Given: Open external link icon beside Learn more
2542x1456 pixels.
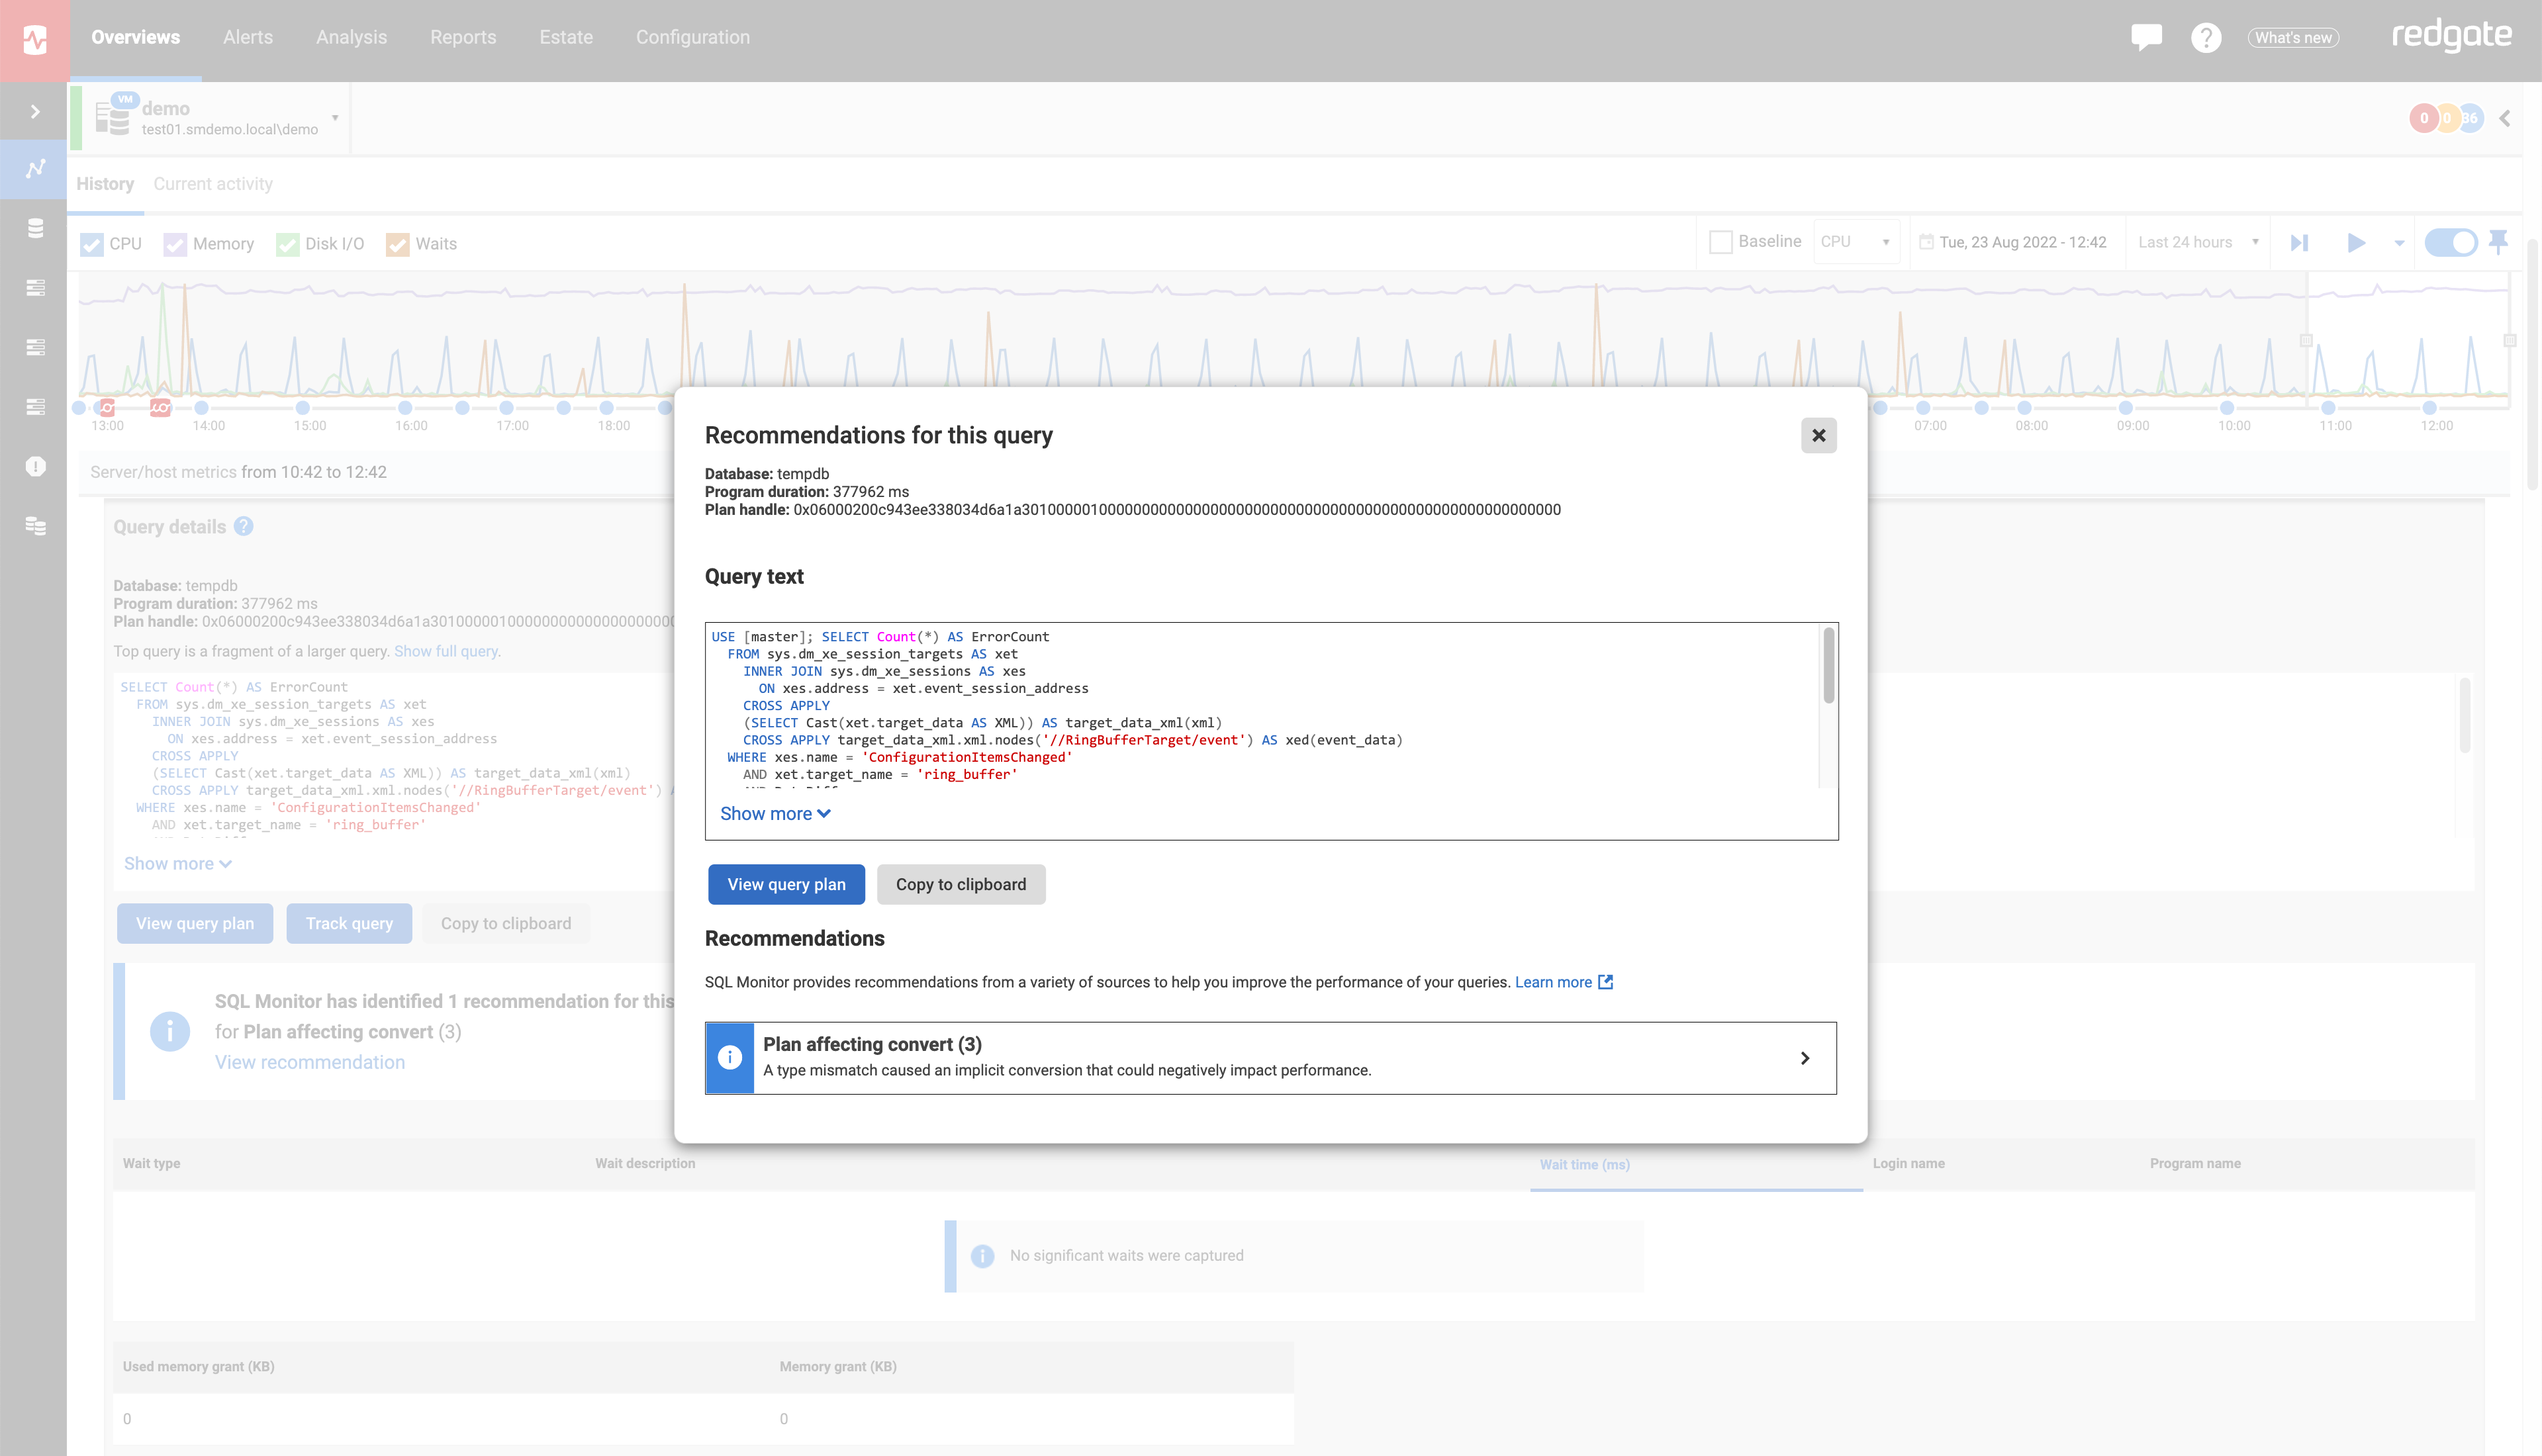Looking at the screenshot, I should (1606, 982).
